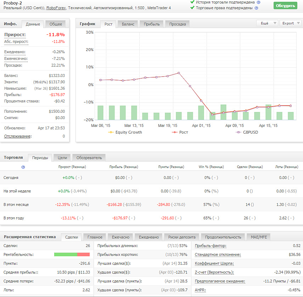Toggle GBPUSD series in chart legend
This screenshot has height=297, width=303.
click(247, 132)
